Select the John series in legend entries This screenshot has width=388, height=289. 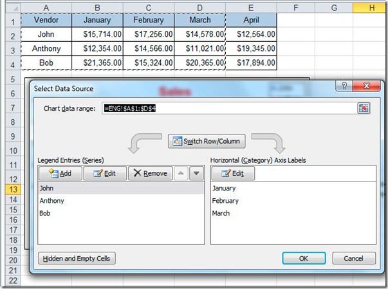pyautogui.click(x=121, y=188)
